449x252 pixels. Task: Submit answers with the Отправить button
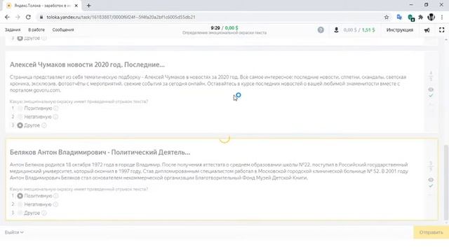(431, 232)
